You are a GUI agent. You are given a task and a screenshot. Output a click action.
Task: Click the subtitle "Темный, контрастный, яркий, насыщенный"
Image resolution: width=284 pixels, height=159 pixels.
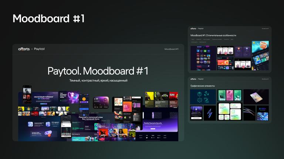point(98,80)
